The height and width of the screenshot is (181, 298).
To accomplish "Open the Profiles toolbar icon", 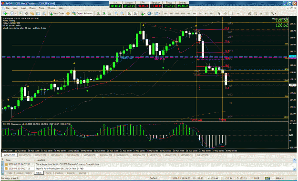I will [12, 13].
